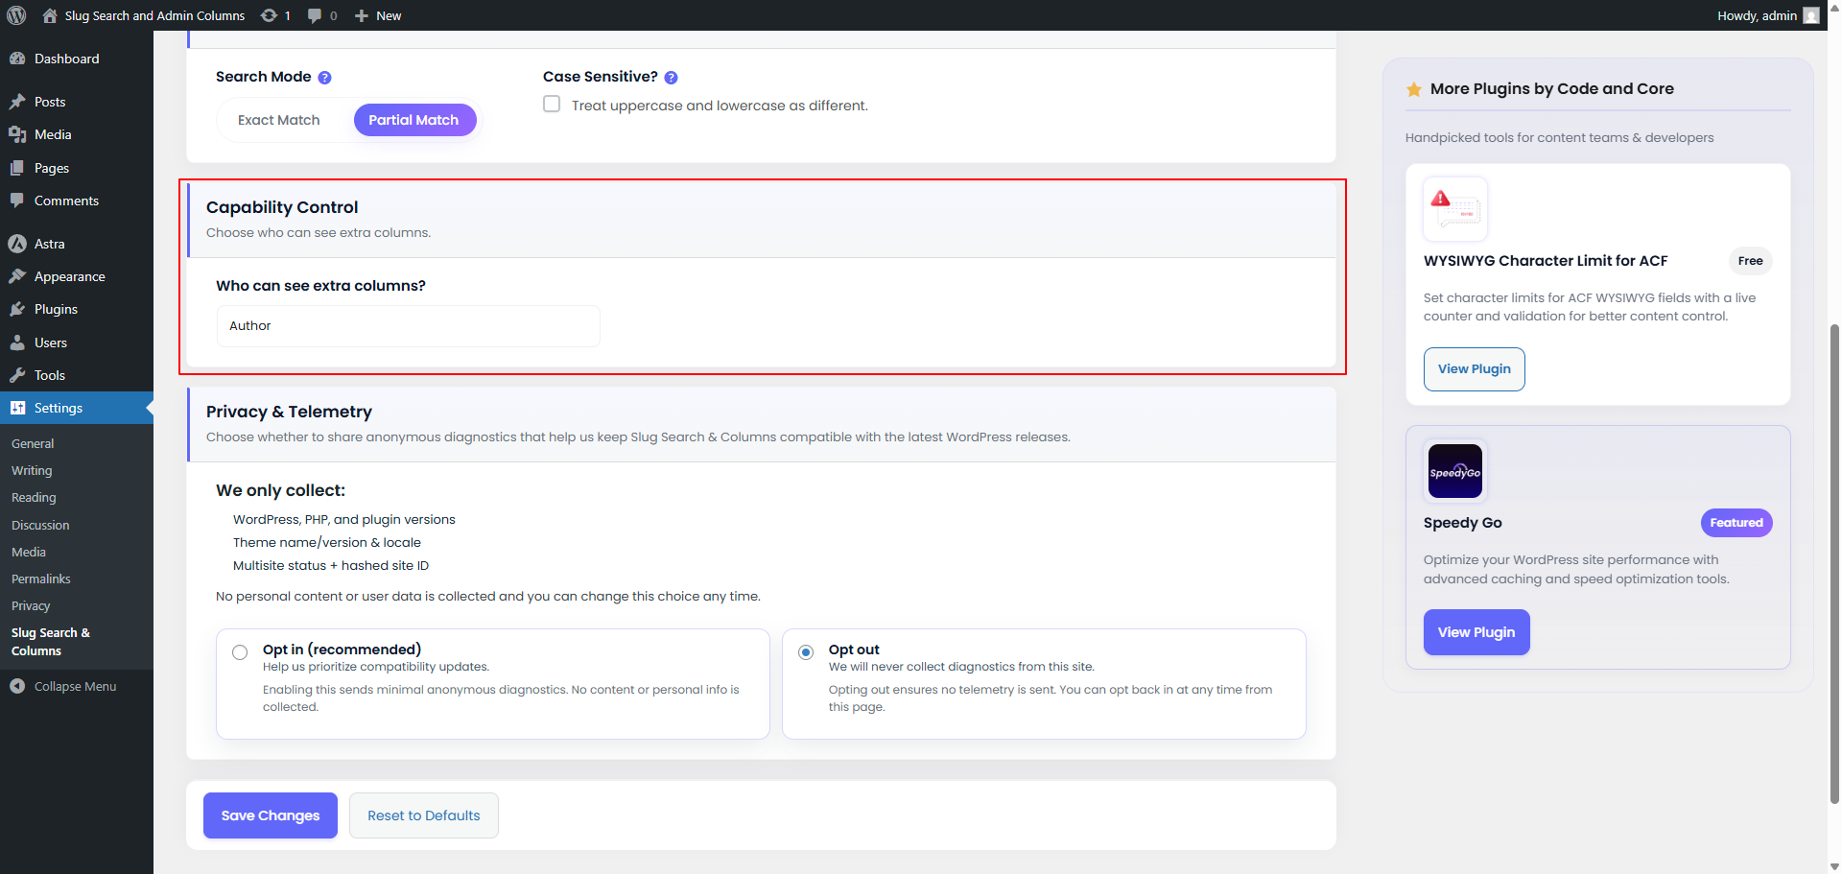
Task: Select 'Slug Search & Columns' in Settings submenu
Action: pos(51,641)
